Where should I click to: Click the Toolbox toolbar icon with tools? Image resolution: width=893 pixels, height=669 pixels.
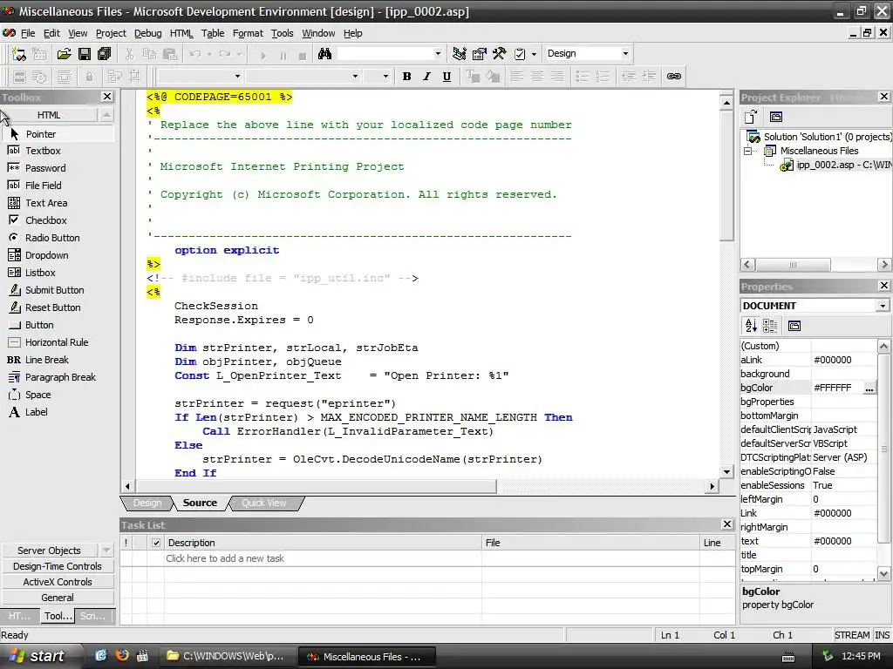pyautogui.click(x=500, y=54)
